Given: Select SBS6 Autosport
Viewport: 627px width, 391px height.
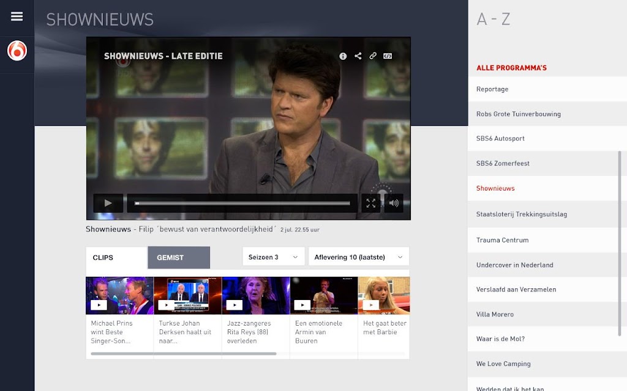Looking at the screenshot, I should tap(547, 139).
